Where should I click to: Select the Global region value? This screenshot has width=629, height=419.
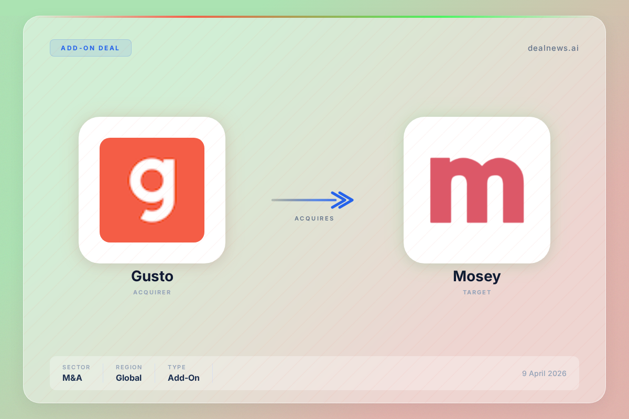(x=128, y=378)
